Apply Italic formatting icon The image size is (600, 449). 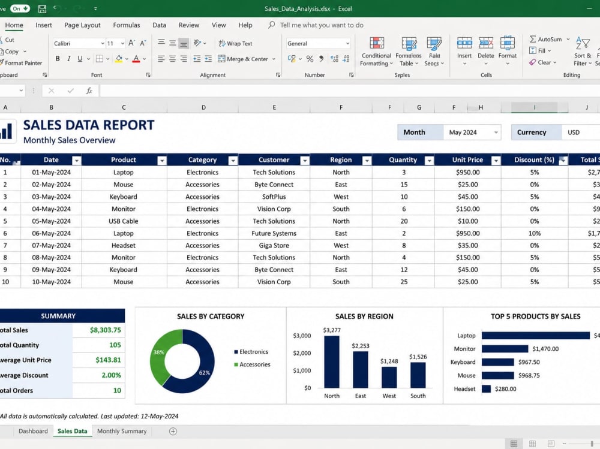tap(68, 59)
